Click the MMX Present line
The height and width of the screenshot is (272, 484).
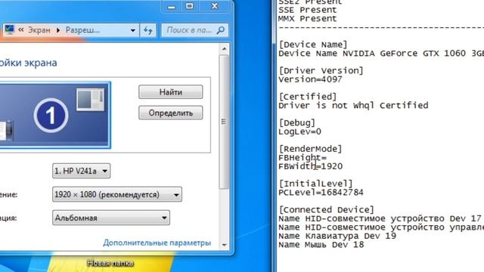(308, 18)
